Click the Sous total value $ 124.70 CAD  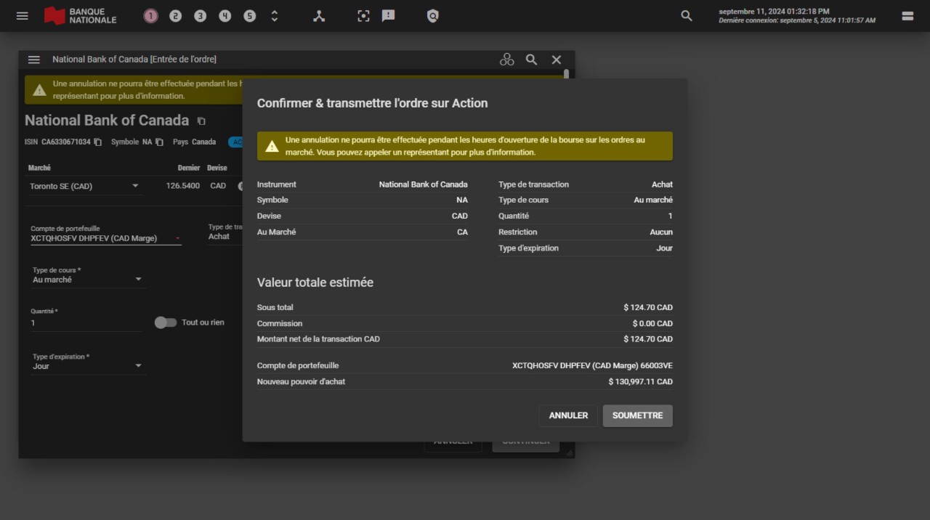coord(647,307)
